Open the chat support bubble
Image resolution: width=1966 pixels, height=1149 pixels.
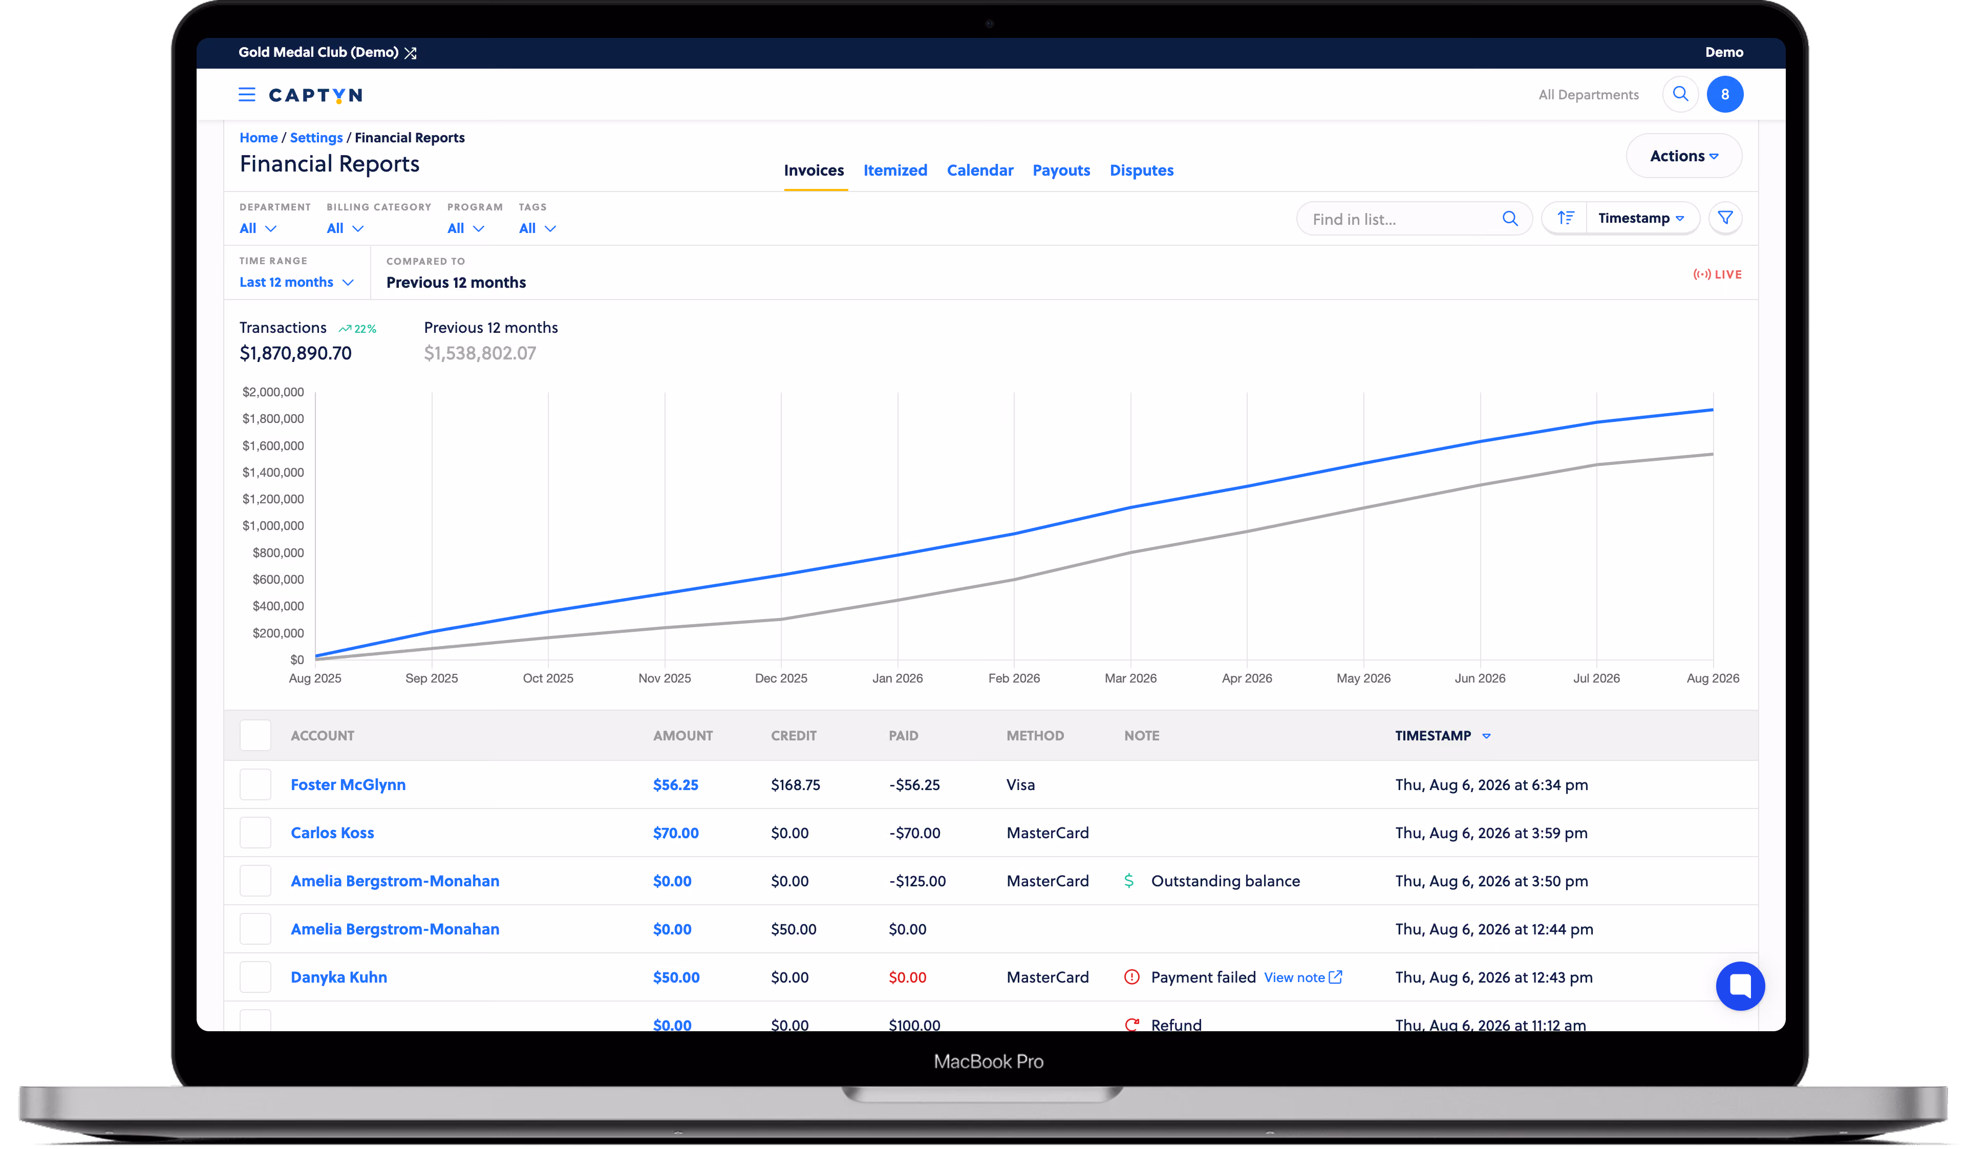click(1741, 986)
